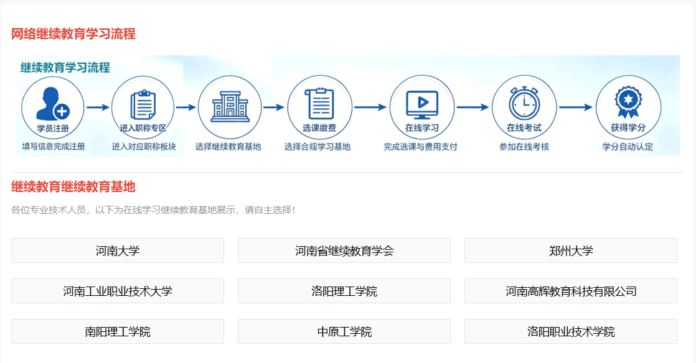
Task: Click the 在线学习 monitor play icon
Action: click(x=422, y=105)
